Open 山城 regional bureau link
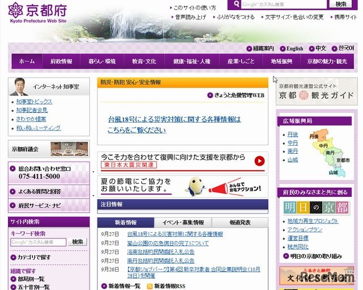 pos(293,160)
